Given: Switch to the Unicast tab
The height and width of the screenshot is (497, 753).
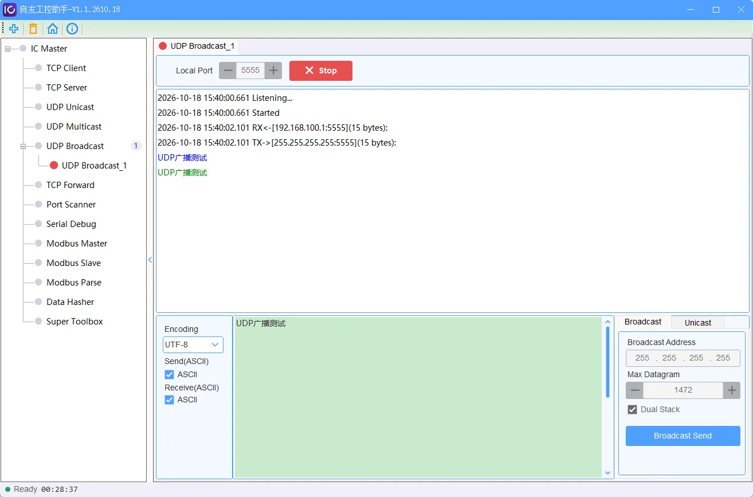Looking at the screenshot, I should tap(697, 323).
